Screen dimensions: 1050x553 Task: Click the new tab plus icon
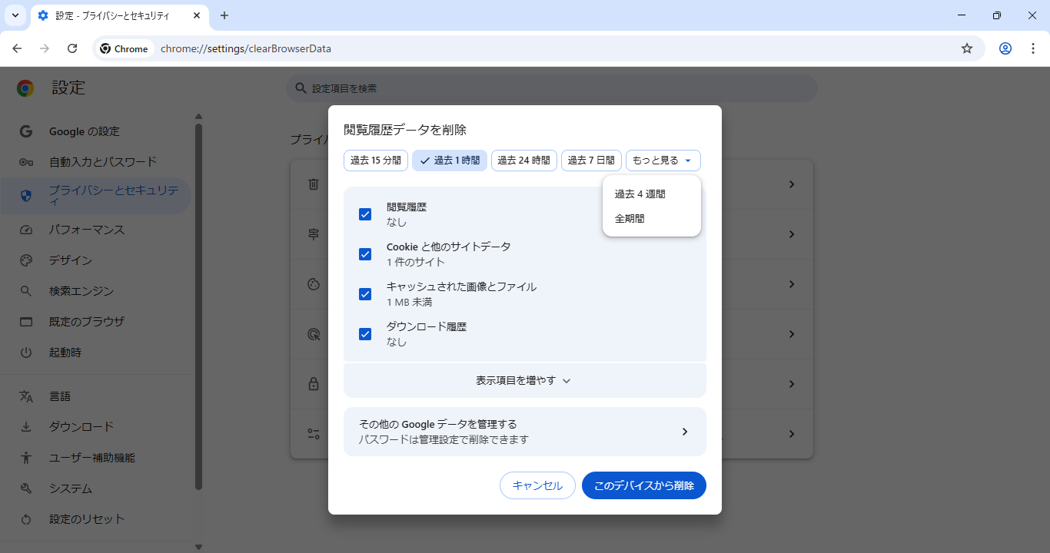(224, 15)
